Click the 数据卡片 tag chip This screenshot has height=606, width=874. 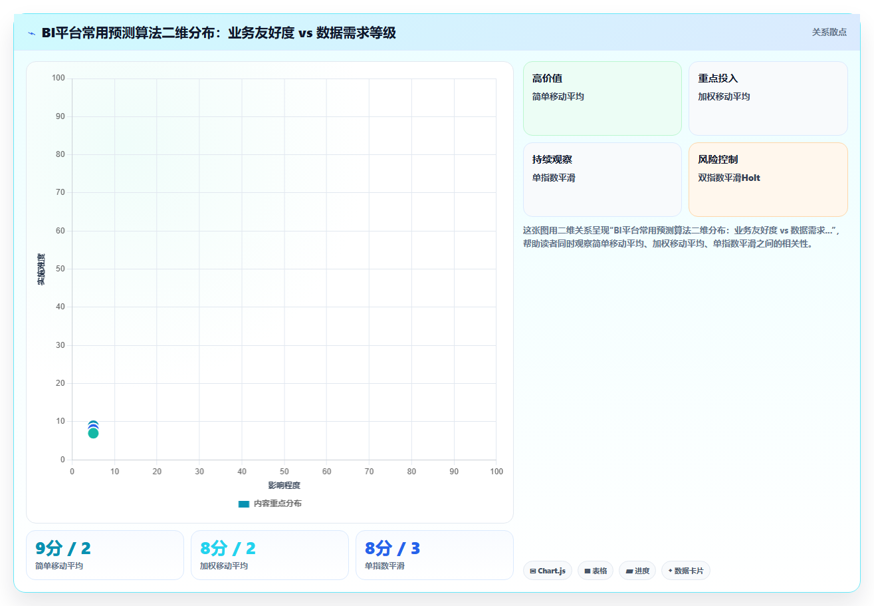(x=686, y=571)
